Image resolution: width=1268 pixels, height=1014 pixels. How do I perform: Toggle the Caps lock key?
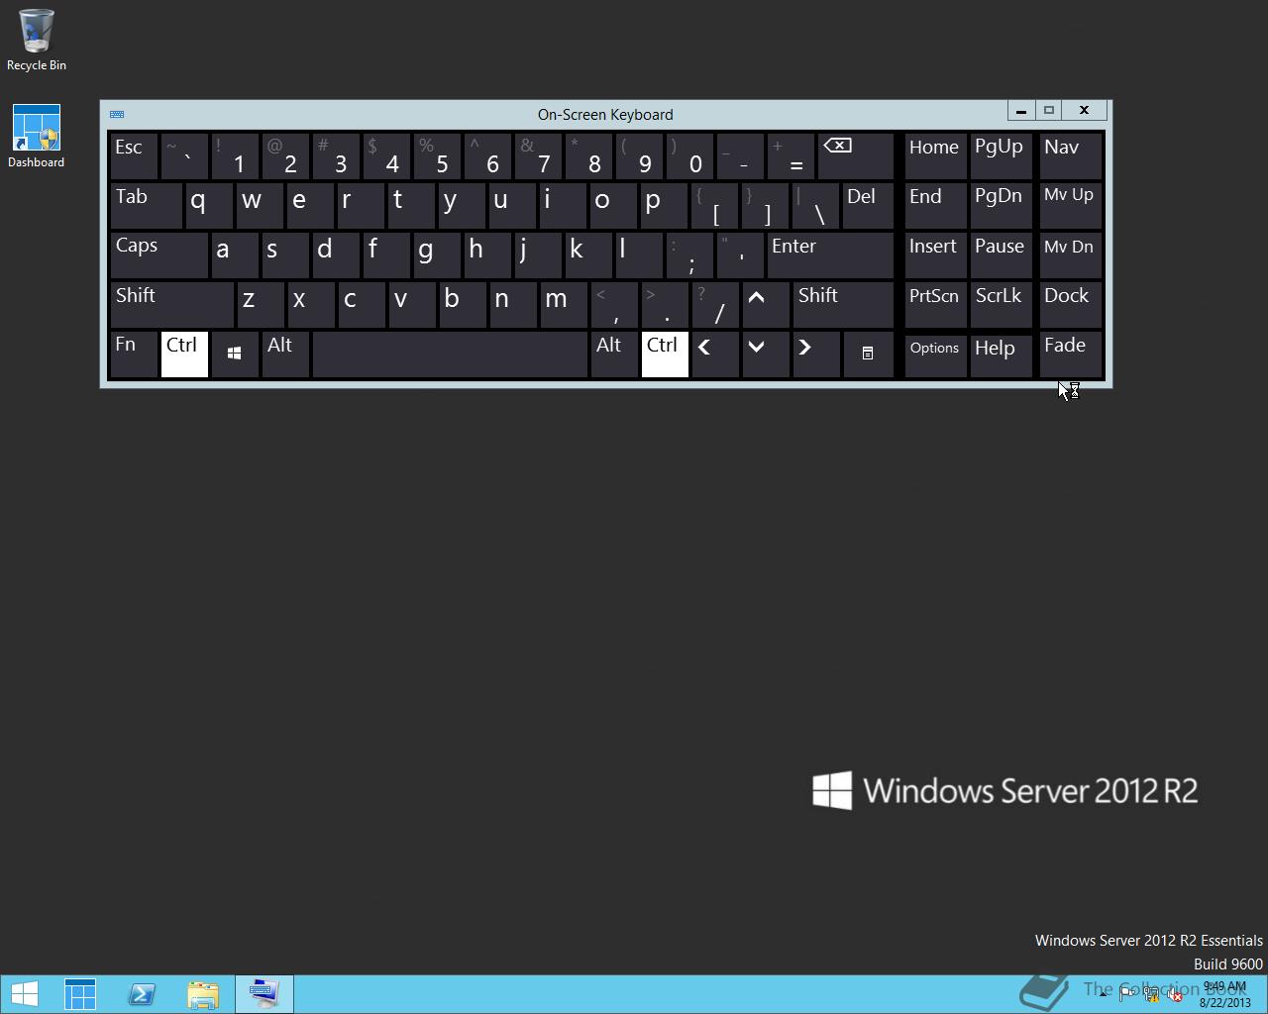tap(158, 254)
